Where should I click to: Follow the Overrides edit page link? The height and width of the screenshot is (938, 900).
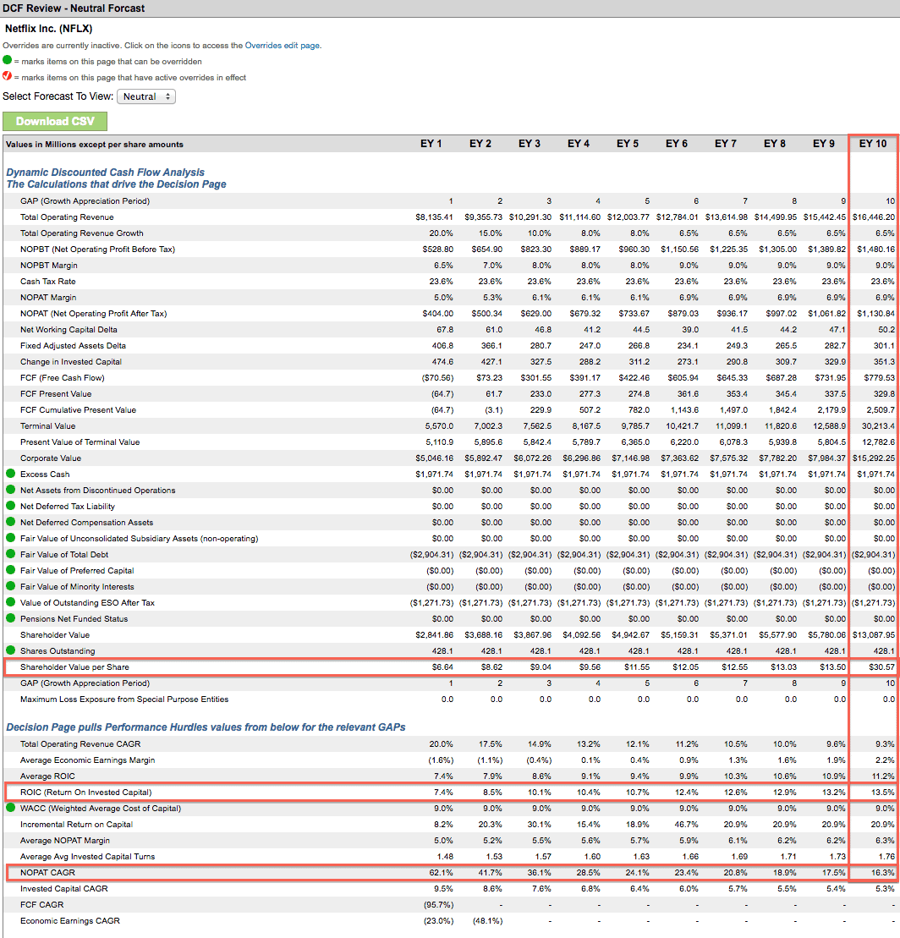(283, 46)
